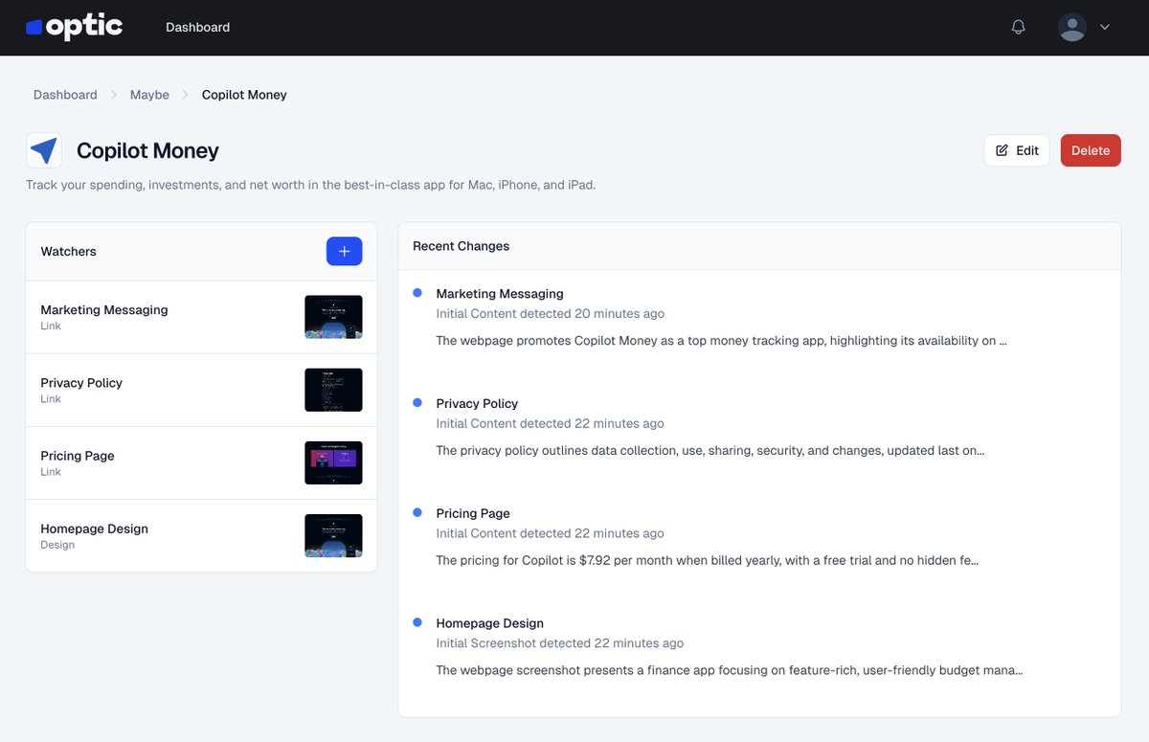Viewport: 1149px width, 742px height.
Task: Click the blue dot beside Homepage Design change
Action: (417, 622)
